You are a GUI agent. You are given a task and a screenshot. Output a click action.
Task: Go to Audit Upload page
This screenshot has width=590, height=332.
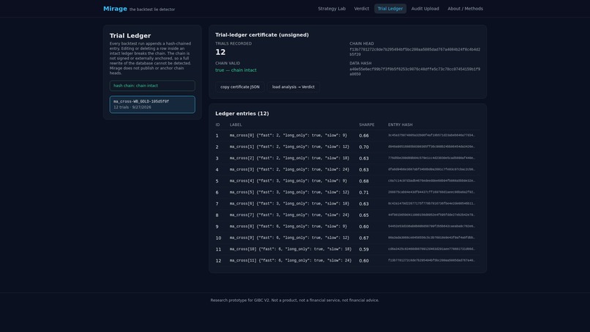pyautogui.click(x=425, y=9)
